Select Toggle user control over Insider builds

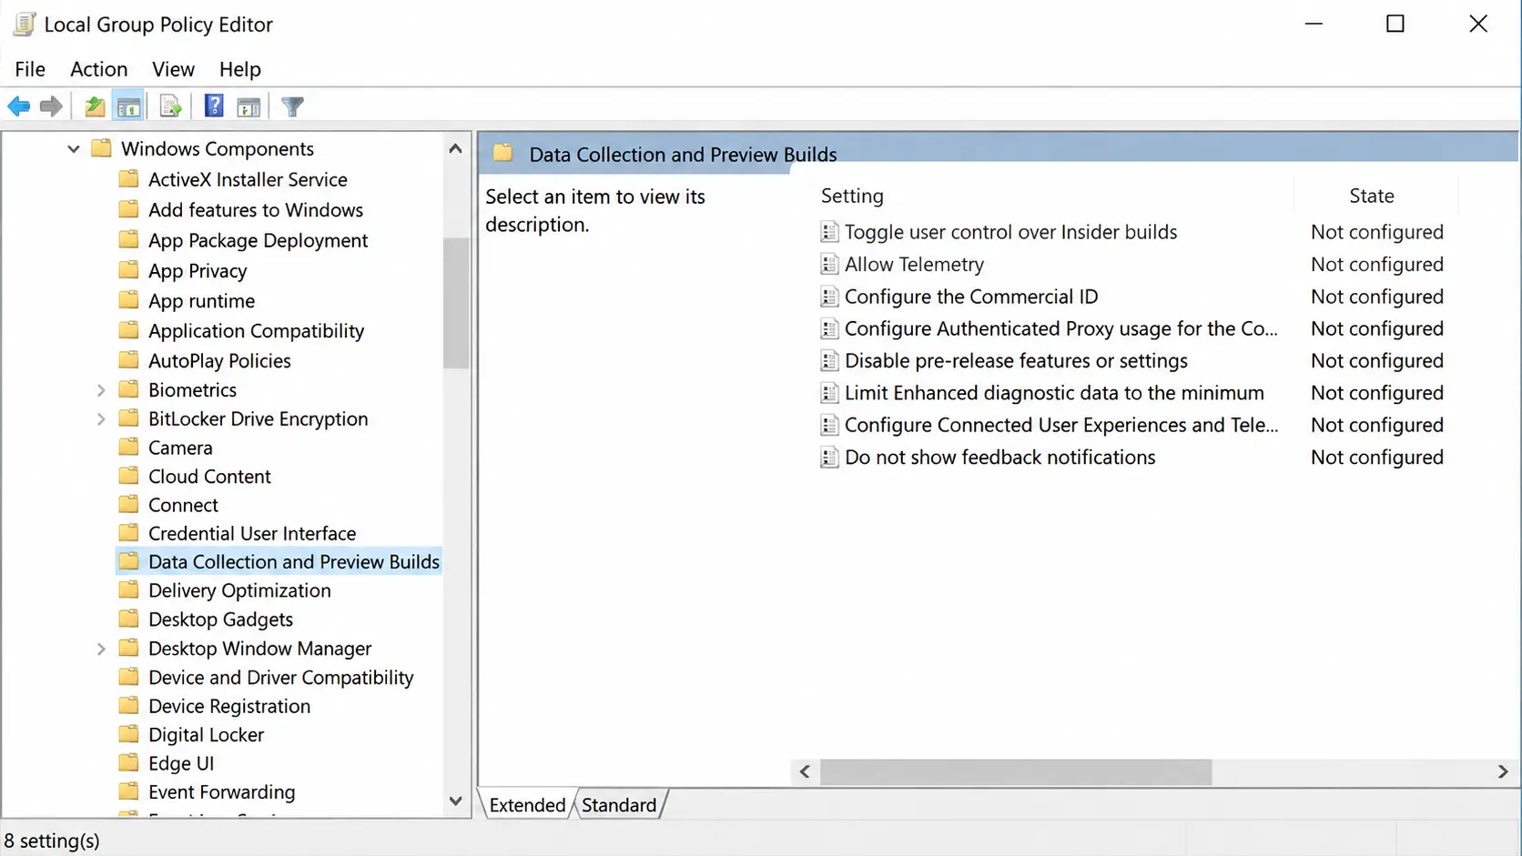tap(1010, 232)
